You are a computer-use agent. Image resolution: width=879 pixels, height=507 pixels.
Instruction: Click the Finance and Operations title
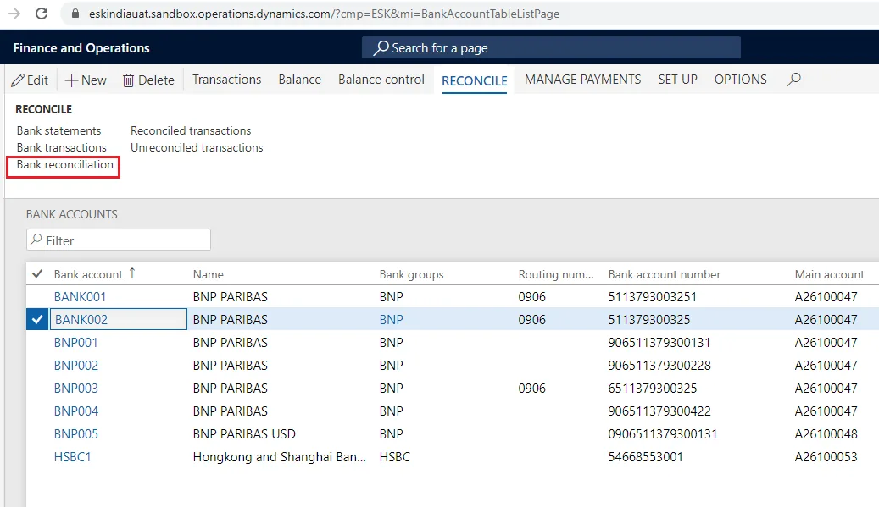(x=81, y=48)
